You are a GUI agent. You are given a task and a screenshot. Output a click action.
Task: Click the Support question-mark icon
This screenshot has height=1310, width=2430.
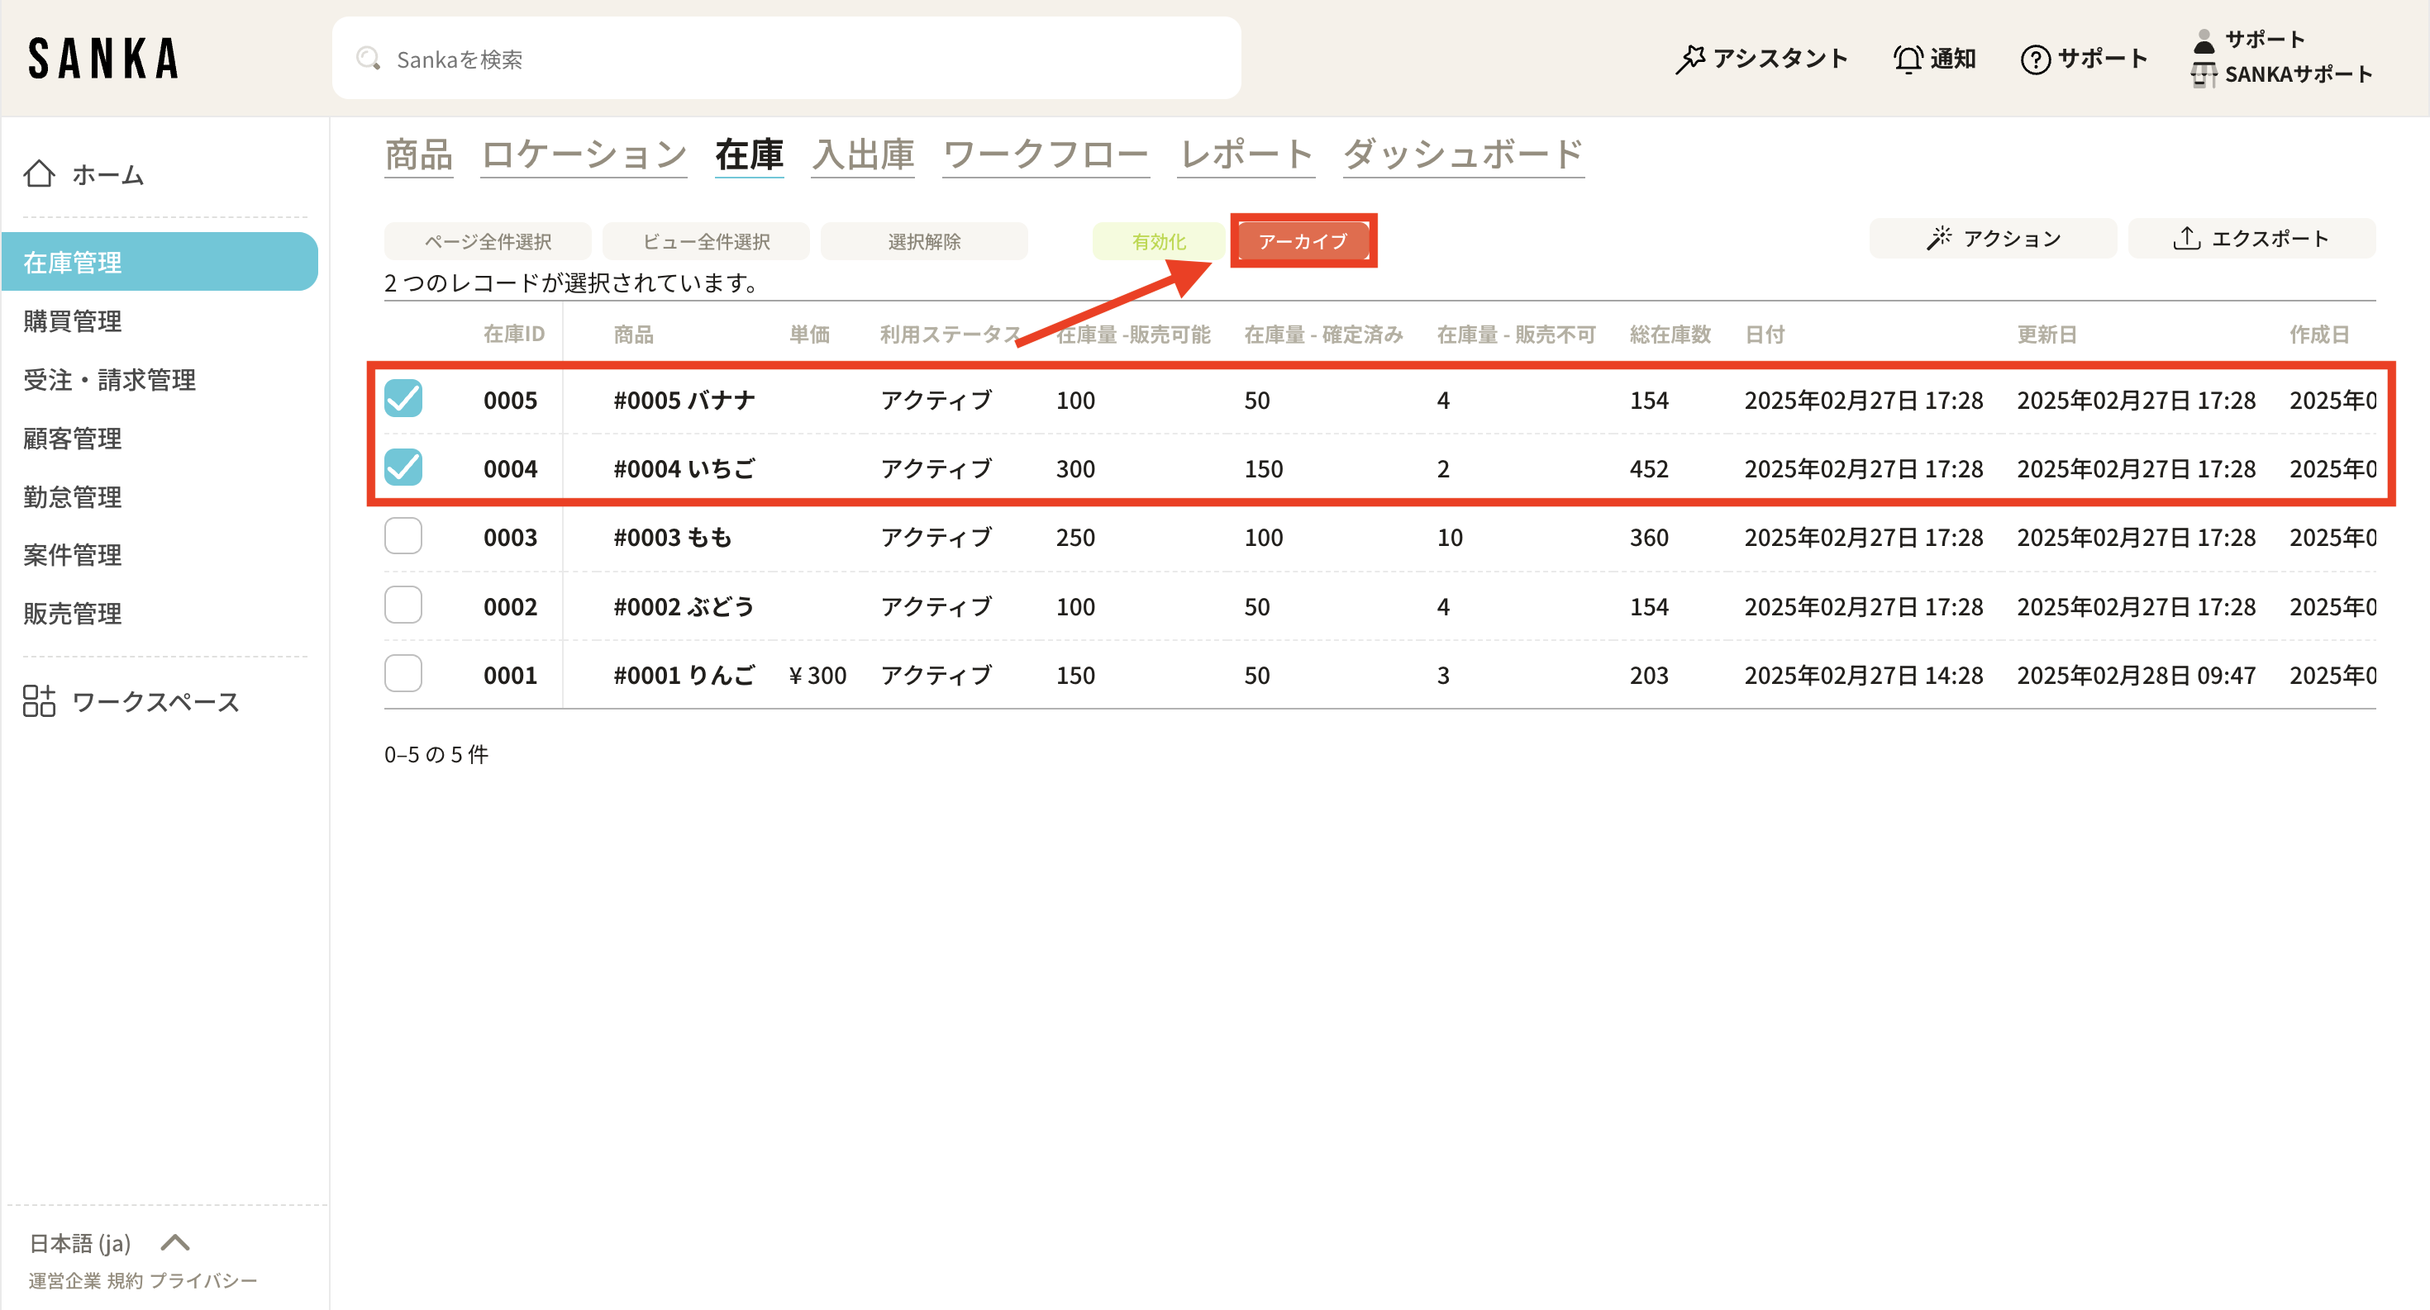[x=2035, y=59]
